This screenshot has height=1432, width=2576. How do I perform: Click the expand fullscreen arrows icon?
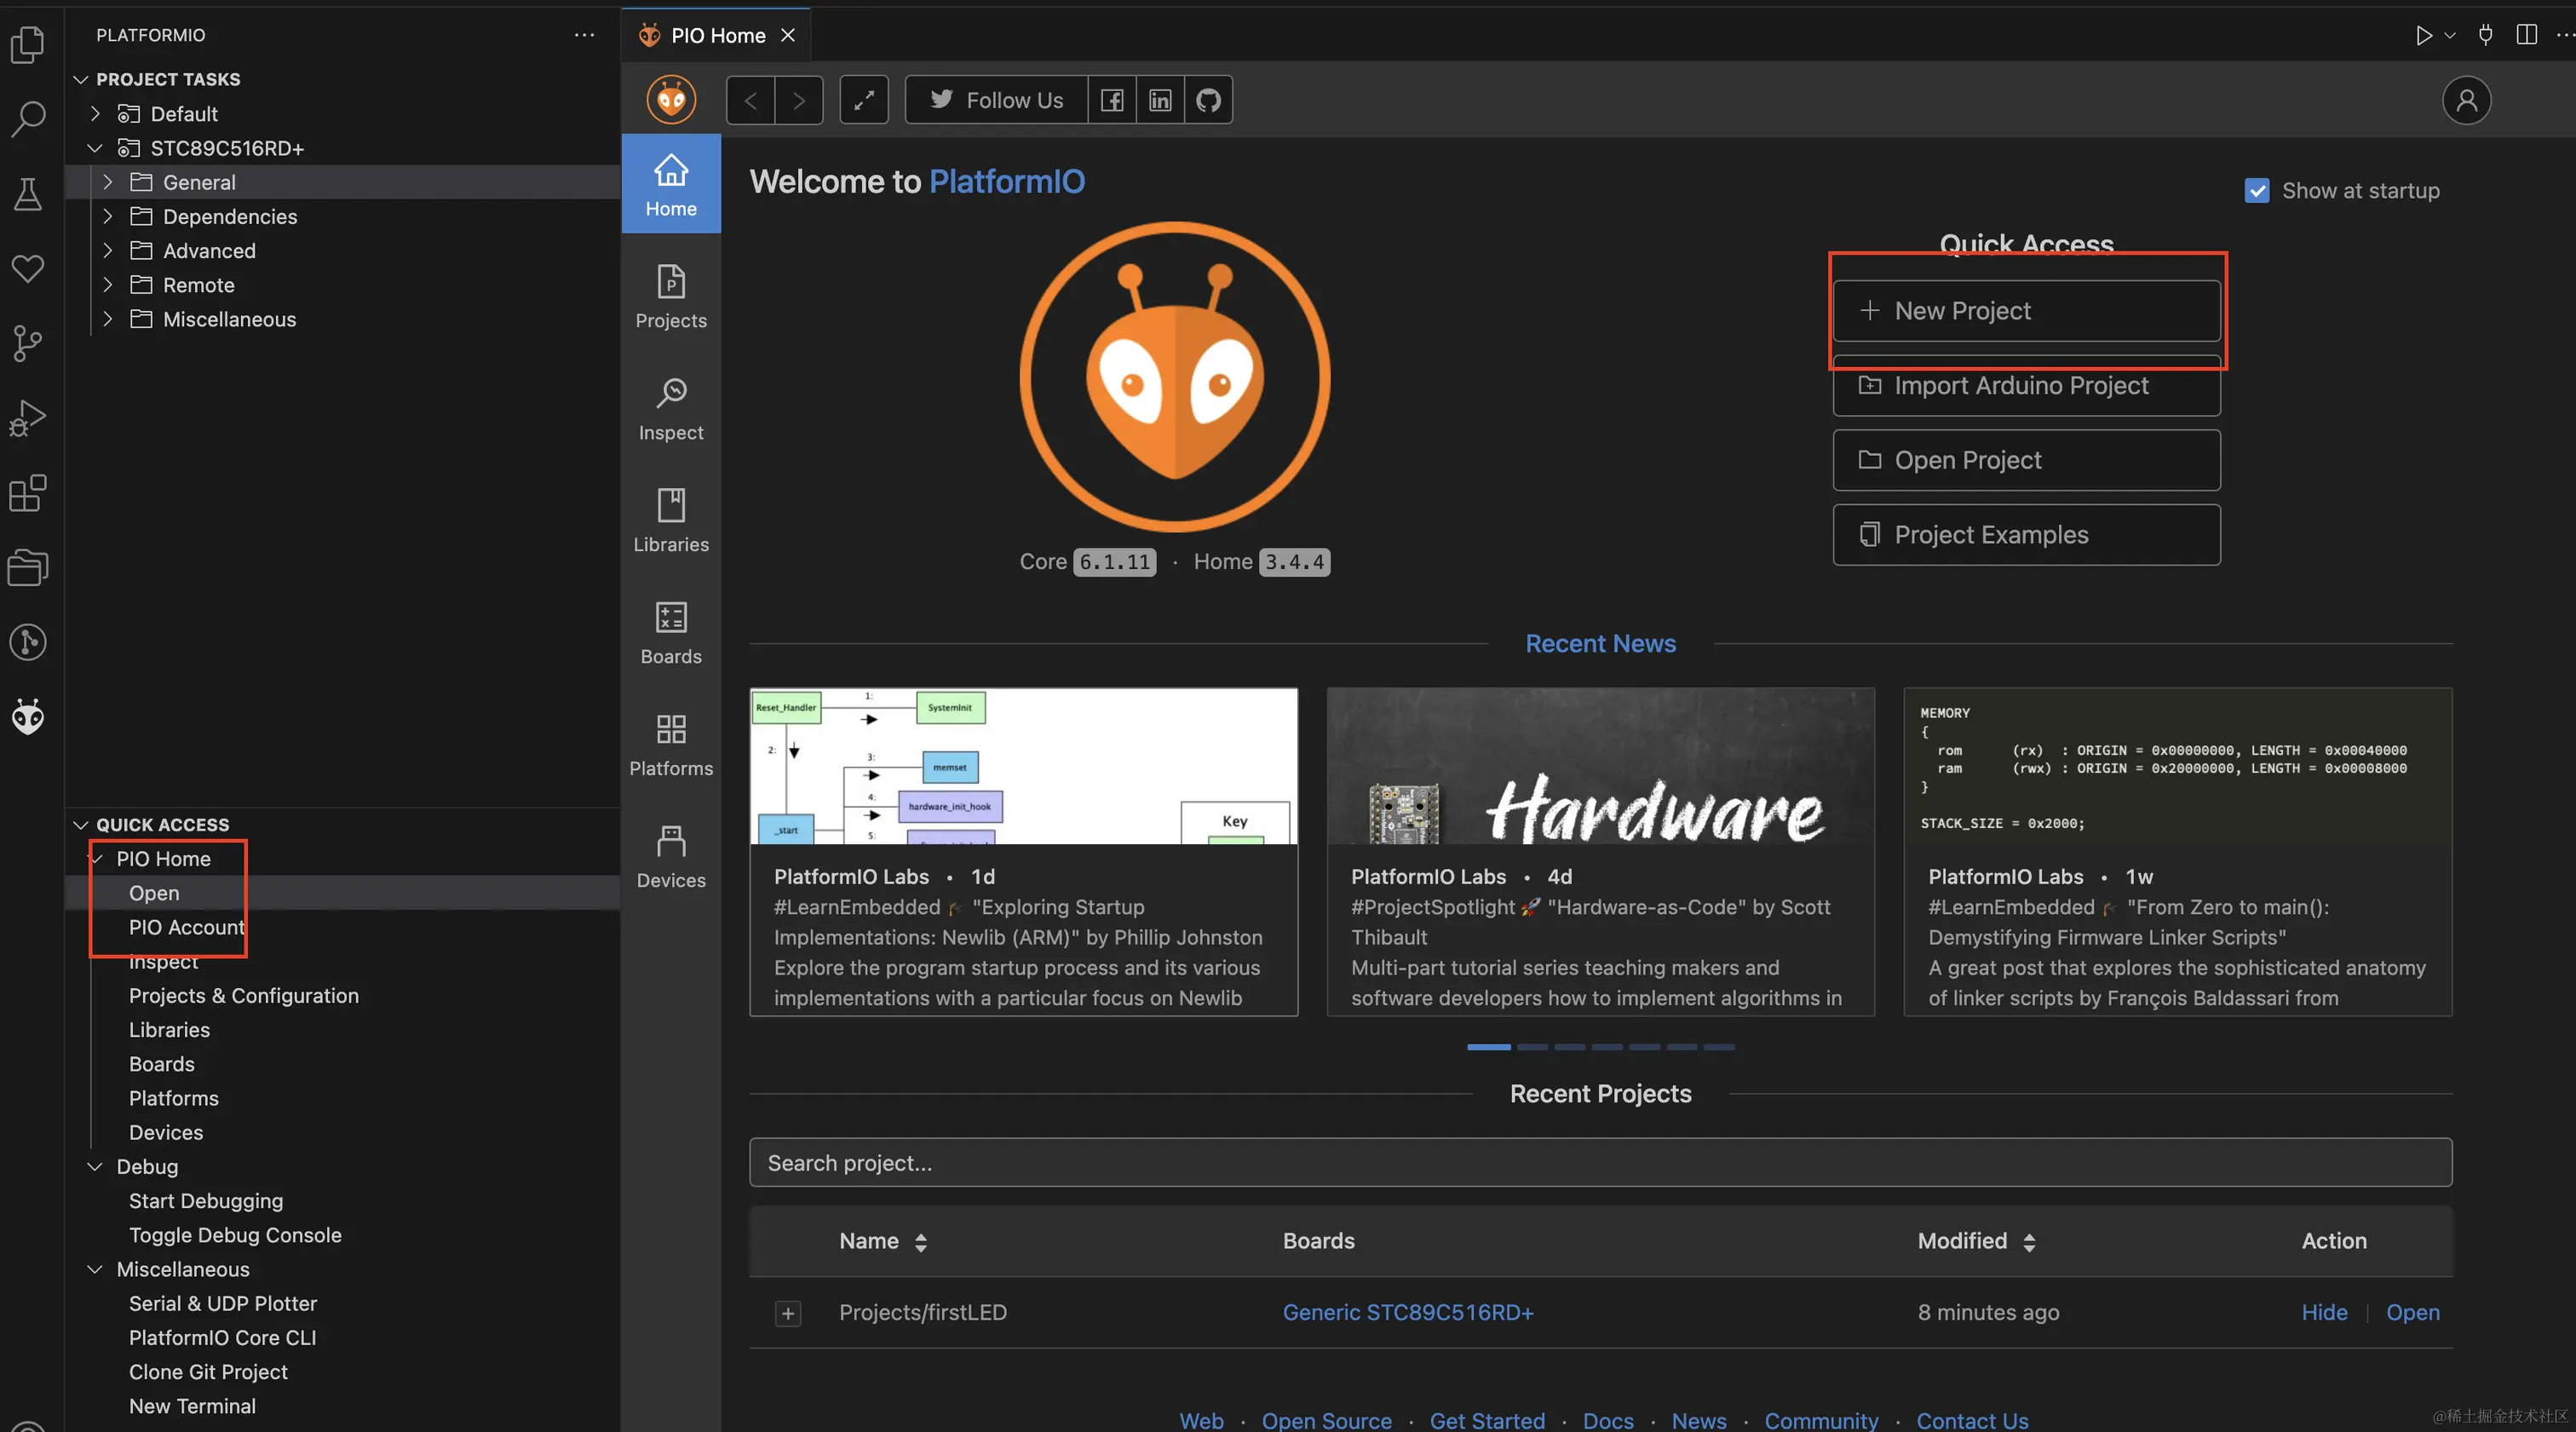click(x=864, y=100)
